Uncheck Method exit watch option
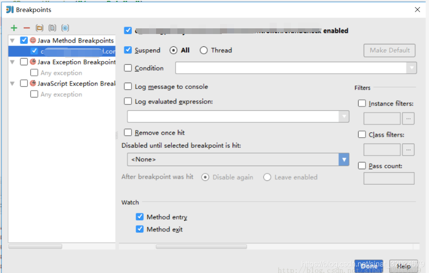The width and height of the screenshot is (429, 273). [x=140, y=229]
